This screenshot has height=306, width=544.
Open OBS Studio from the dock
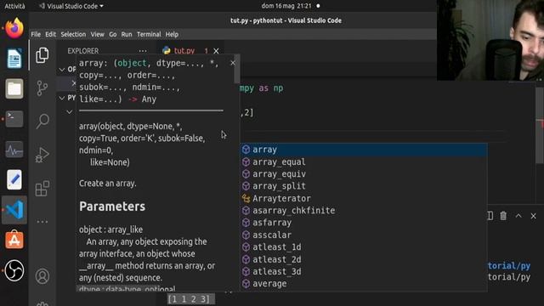[14, 270]
